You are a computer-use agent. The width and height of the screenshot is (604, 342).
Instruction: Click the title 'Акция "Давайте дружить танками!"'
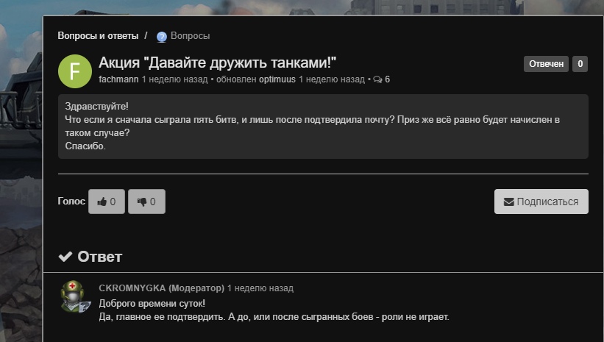click(218, 63)
